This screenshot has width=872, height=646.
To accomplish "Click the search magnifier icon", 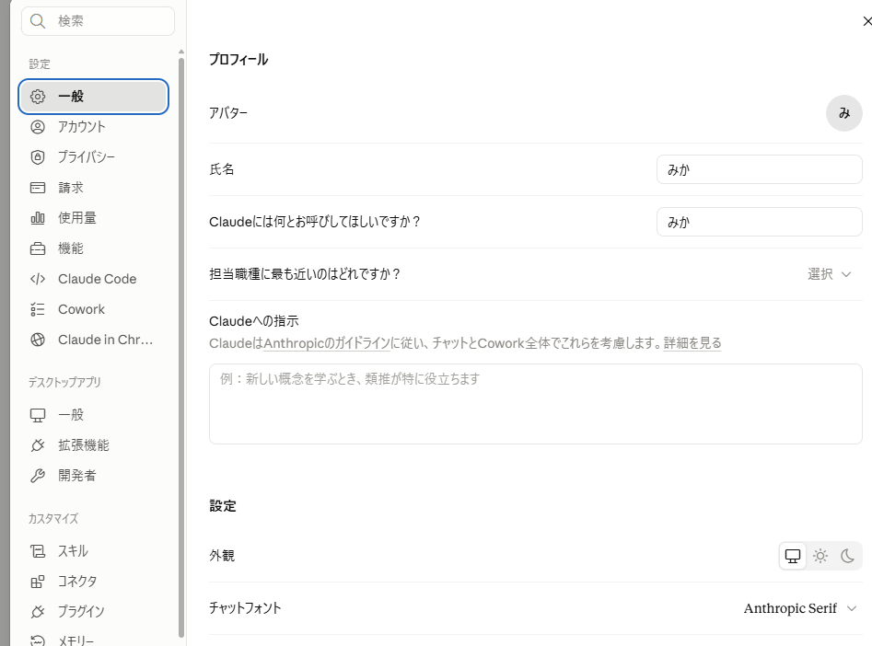I will tap(38, 21).
